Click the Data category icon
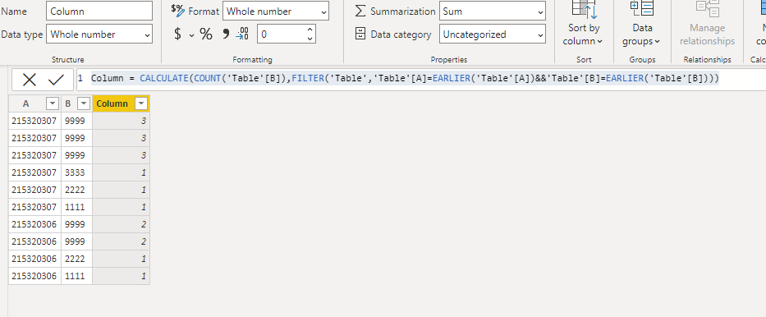This screenshot has height=317, width=766. click(360, 34)
